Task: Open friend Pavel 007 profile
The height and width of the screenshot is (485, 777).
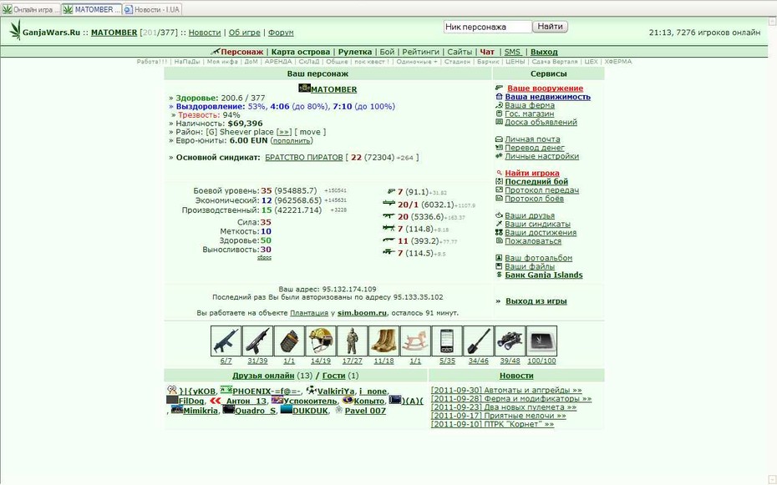Action: click(x=365, y=410)
